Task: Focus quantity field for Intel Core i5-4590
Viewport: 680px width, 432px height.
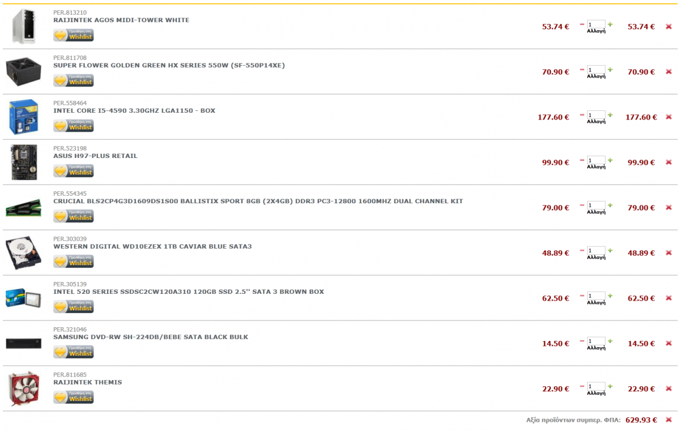Action: (x=596, y=115)
